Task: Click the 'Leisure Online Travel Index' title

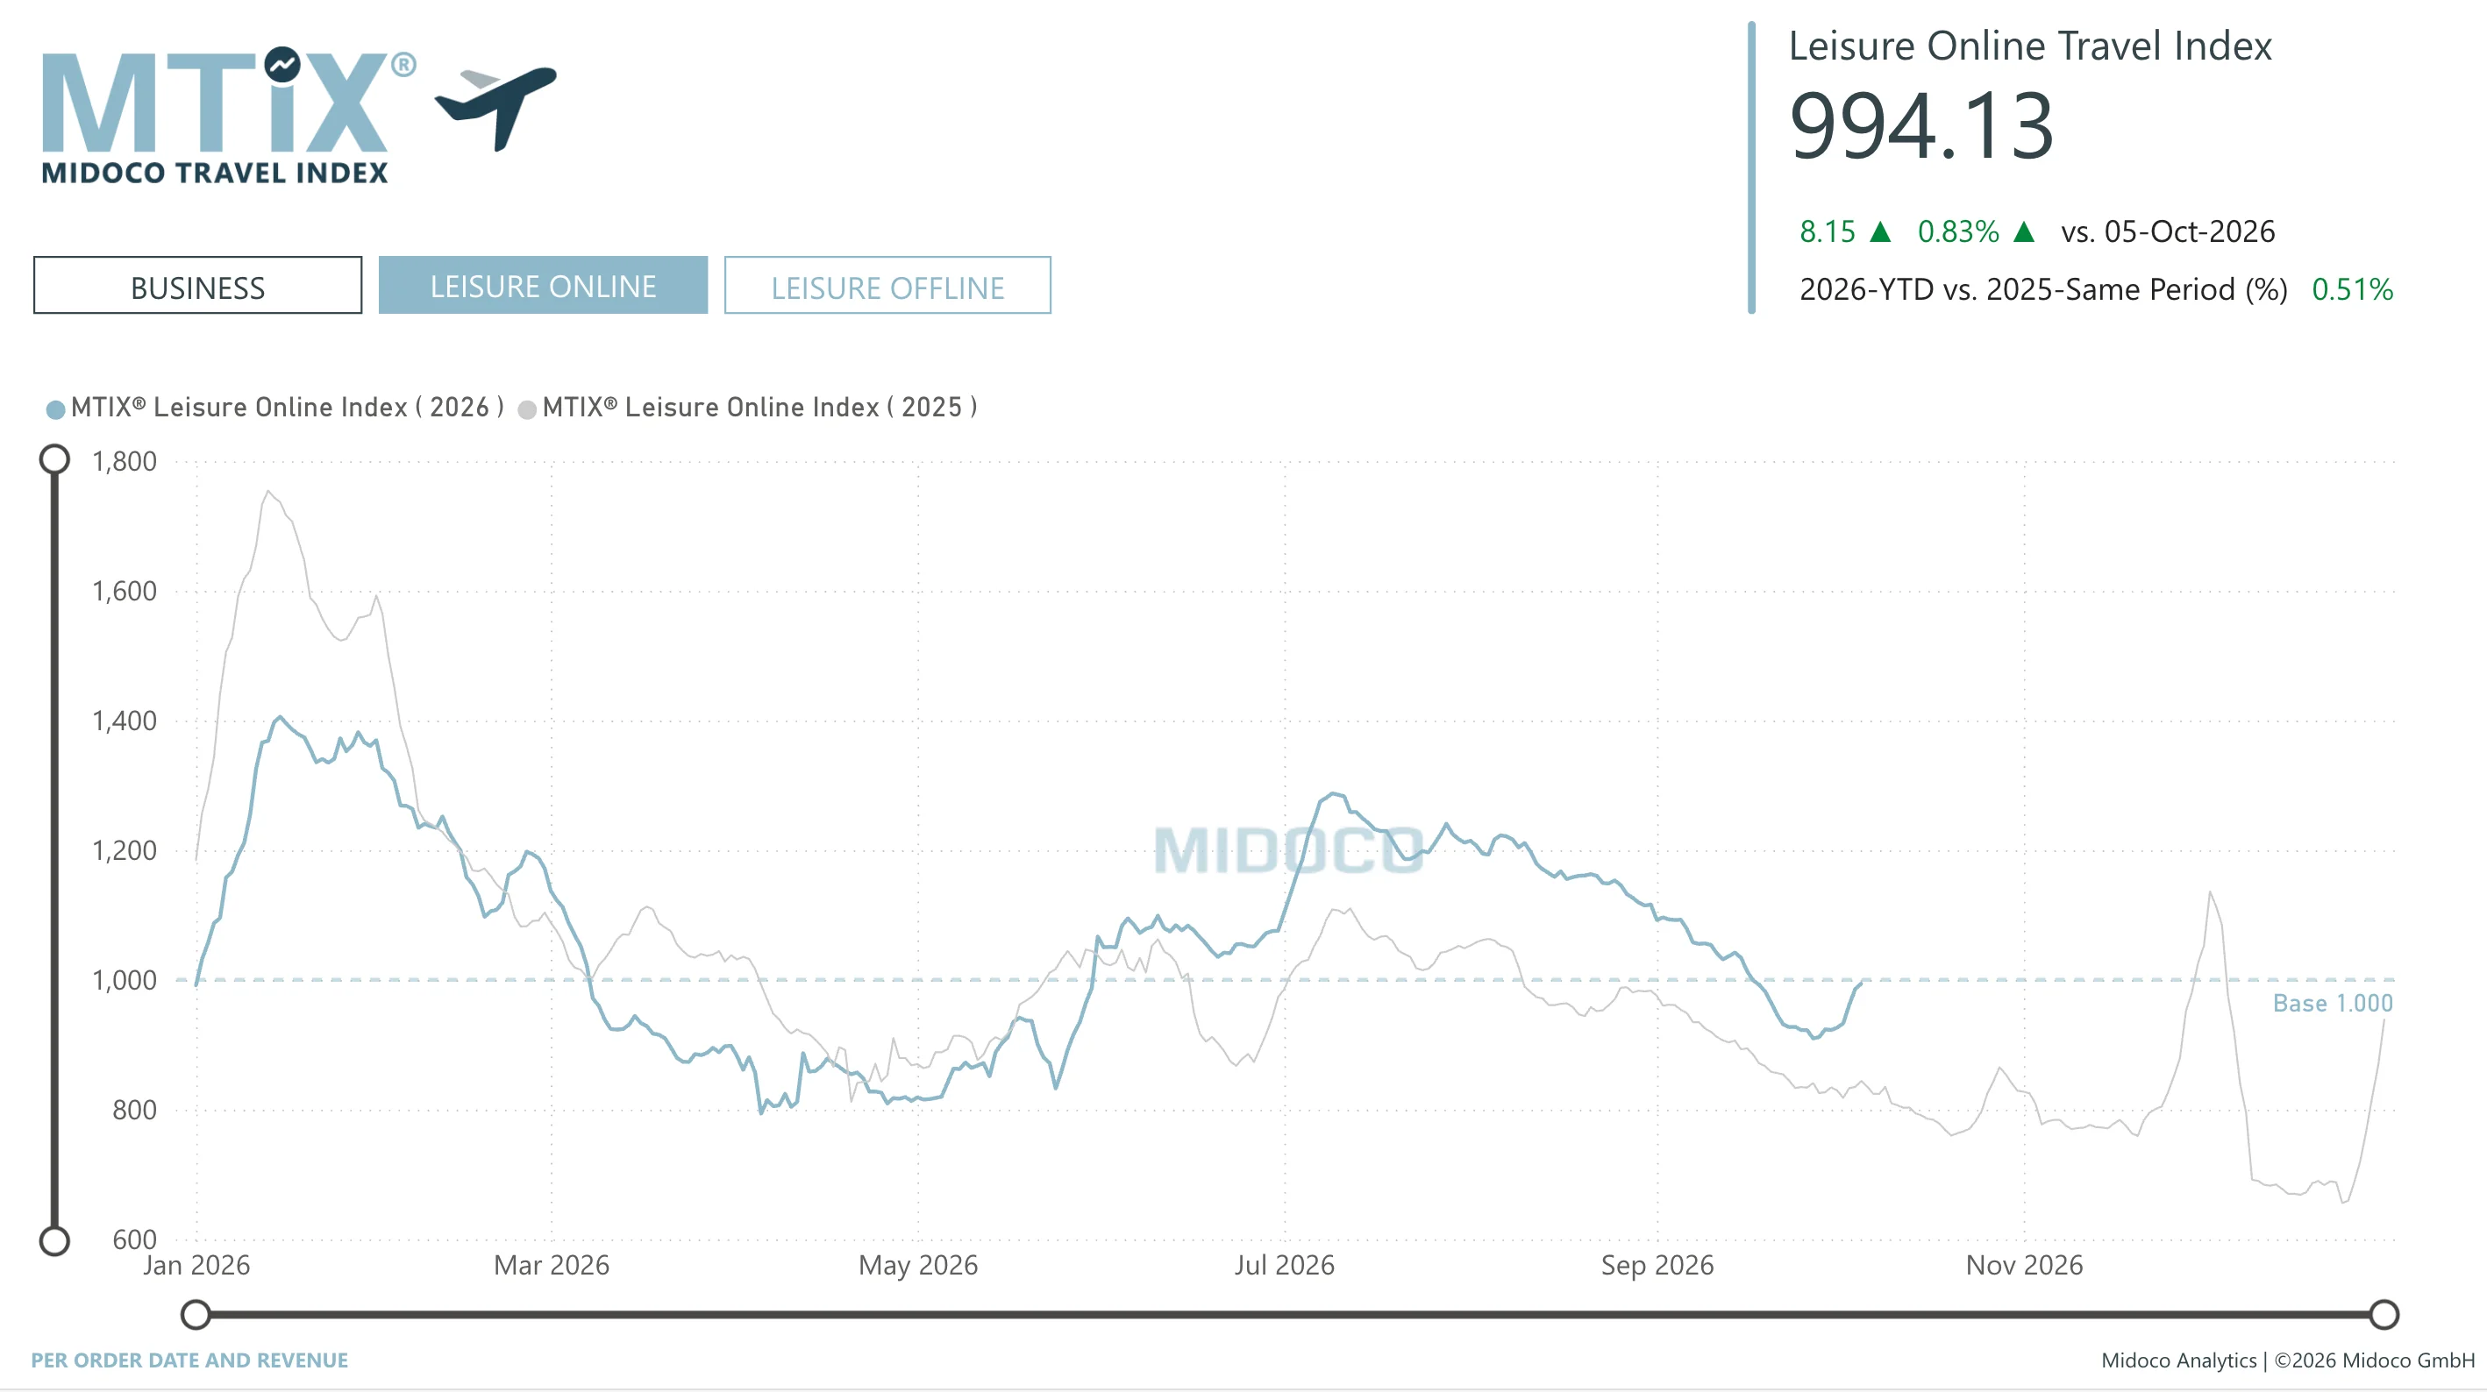Action: tap(2030, 46)
